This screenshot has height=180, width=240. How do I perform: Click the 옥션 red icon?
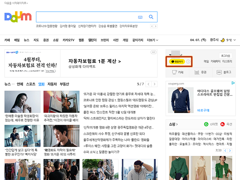(x=222, y=124)
